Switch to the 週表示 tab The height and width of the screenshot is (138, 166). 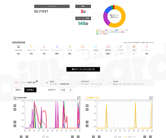tap(18, 90)
